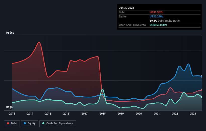The width and height of the screenshot is (206, 131).
Task: Click the 2017 x-axis label
Action: pyautogui.click(x=85, y=114)
